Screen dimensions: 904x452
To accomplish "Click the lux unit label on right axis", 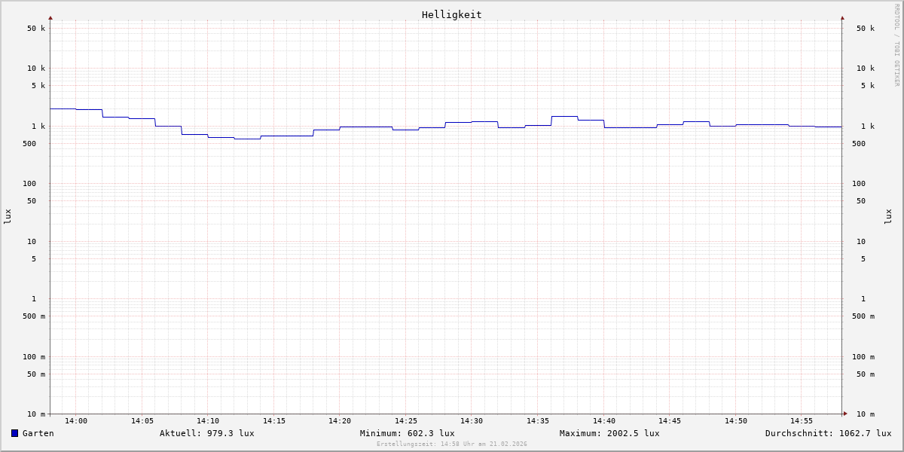I will pos(888,216).
